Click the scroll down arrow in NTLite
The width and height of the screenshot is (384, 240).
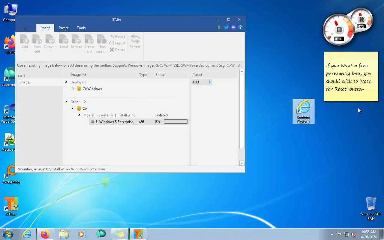tap(242, 163)
